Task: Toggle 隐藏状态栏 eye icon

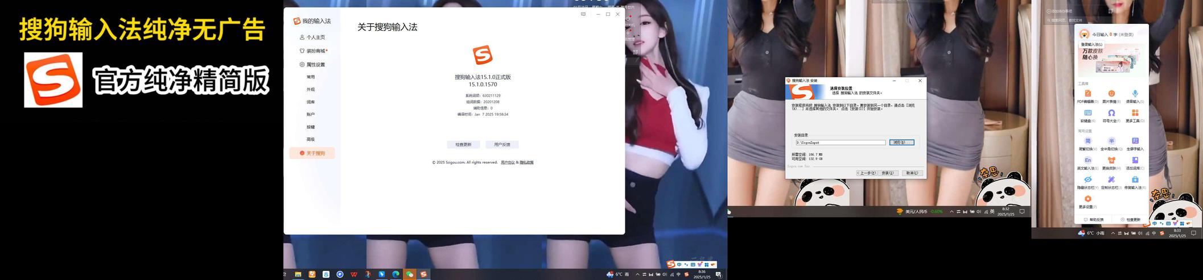Action: pos(1087,180)
